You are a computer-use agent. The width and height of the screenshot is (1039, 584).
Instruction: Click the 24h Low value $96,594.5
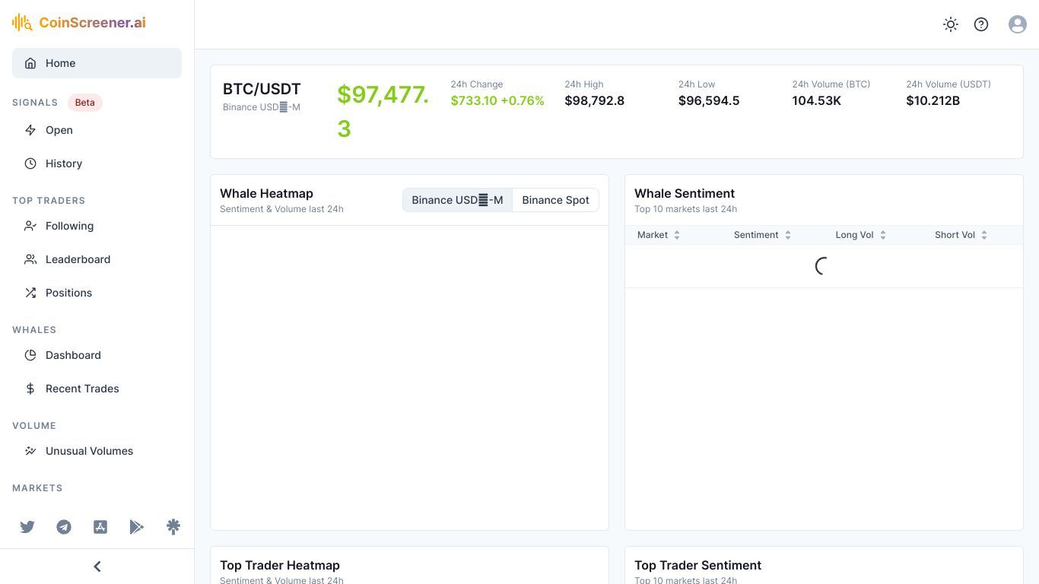pyautogui.click(x=709, y=100)
